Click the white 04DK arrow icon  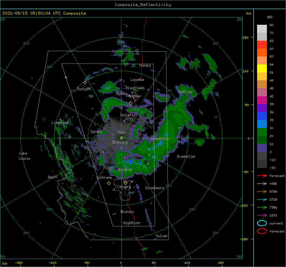coord(262,184)
